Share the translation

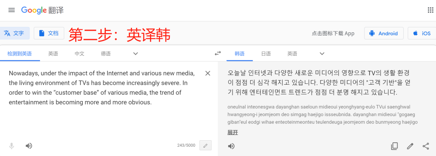pos(426,146)
